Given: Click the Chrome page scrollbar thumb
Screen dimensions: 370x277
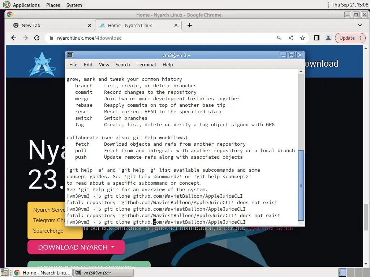Looking at the screenshot, I should coord(366,217).
